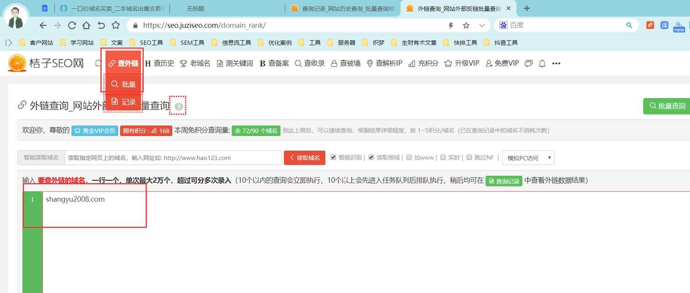Open the 抖音工具 bookmark folder

(501, 43)
